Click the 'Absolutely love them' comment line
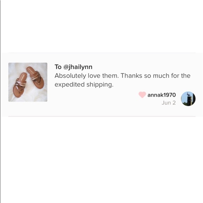The image size is (203, 203). 122,76
